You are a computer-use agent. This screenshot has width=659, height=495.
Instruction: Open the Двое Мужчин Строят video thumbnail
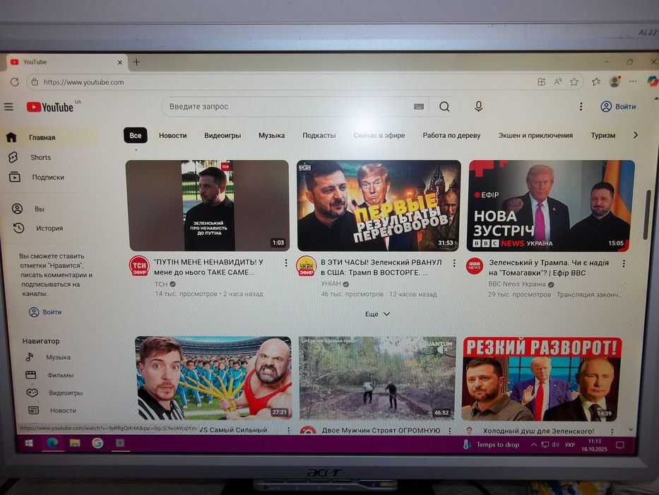(377, 378)
